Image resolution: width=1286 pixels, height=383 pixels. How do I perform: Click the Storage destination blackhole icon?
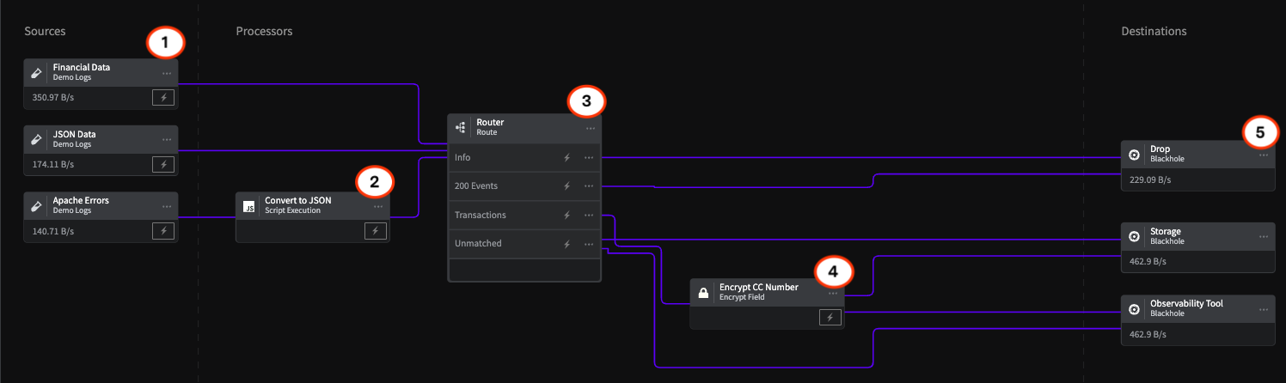point(1134,236)
